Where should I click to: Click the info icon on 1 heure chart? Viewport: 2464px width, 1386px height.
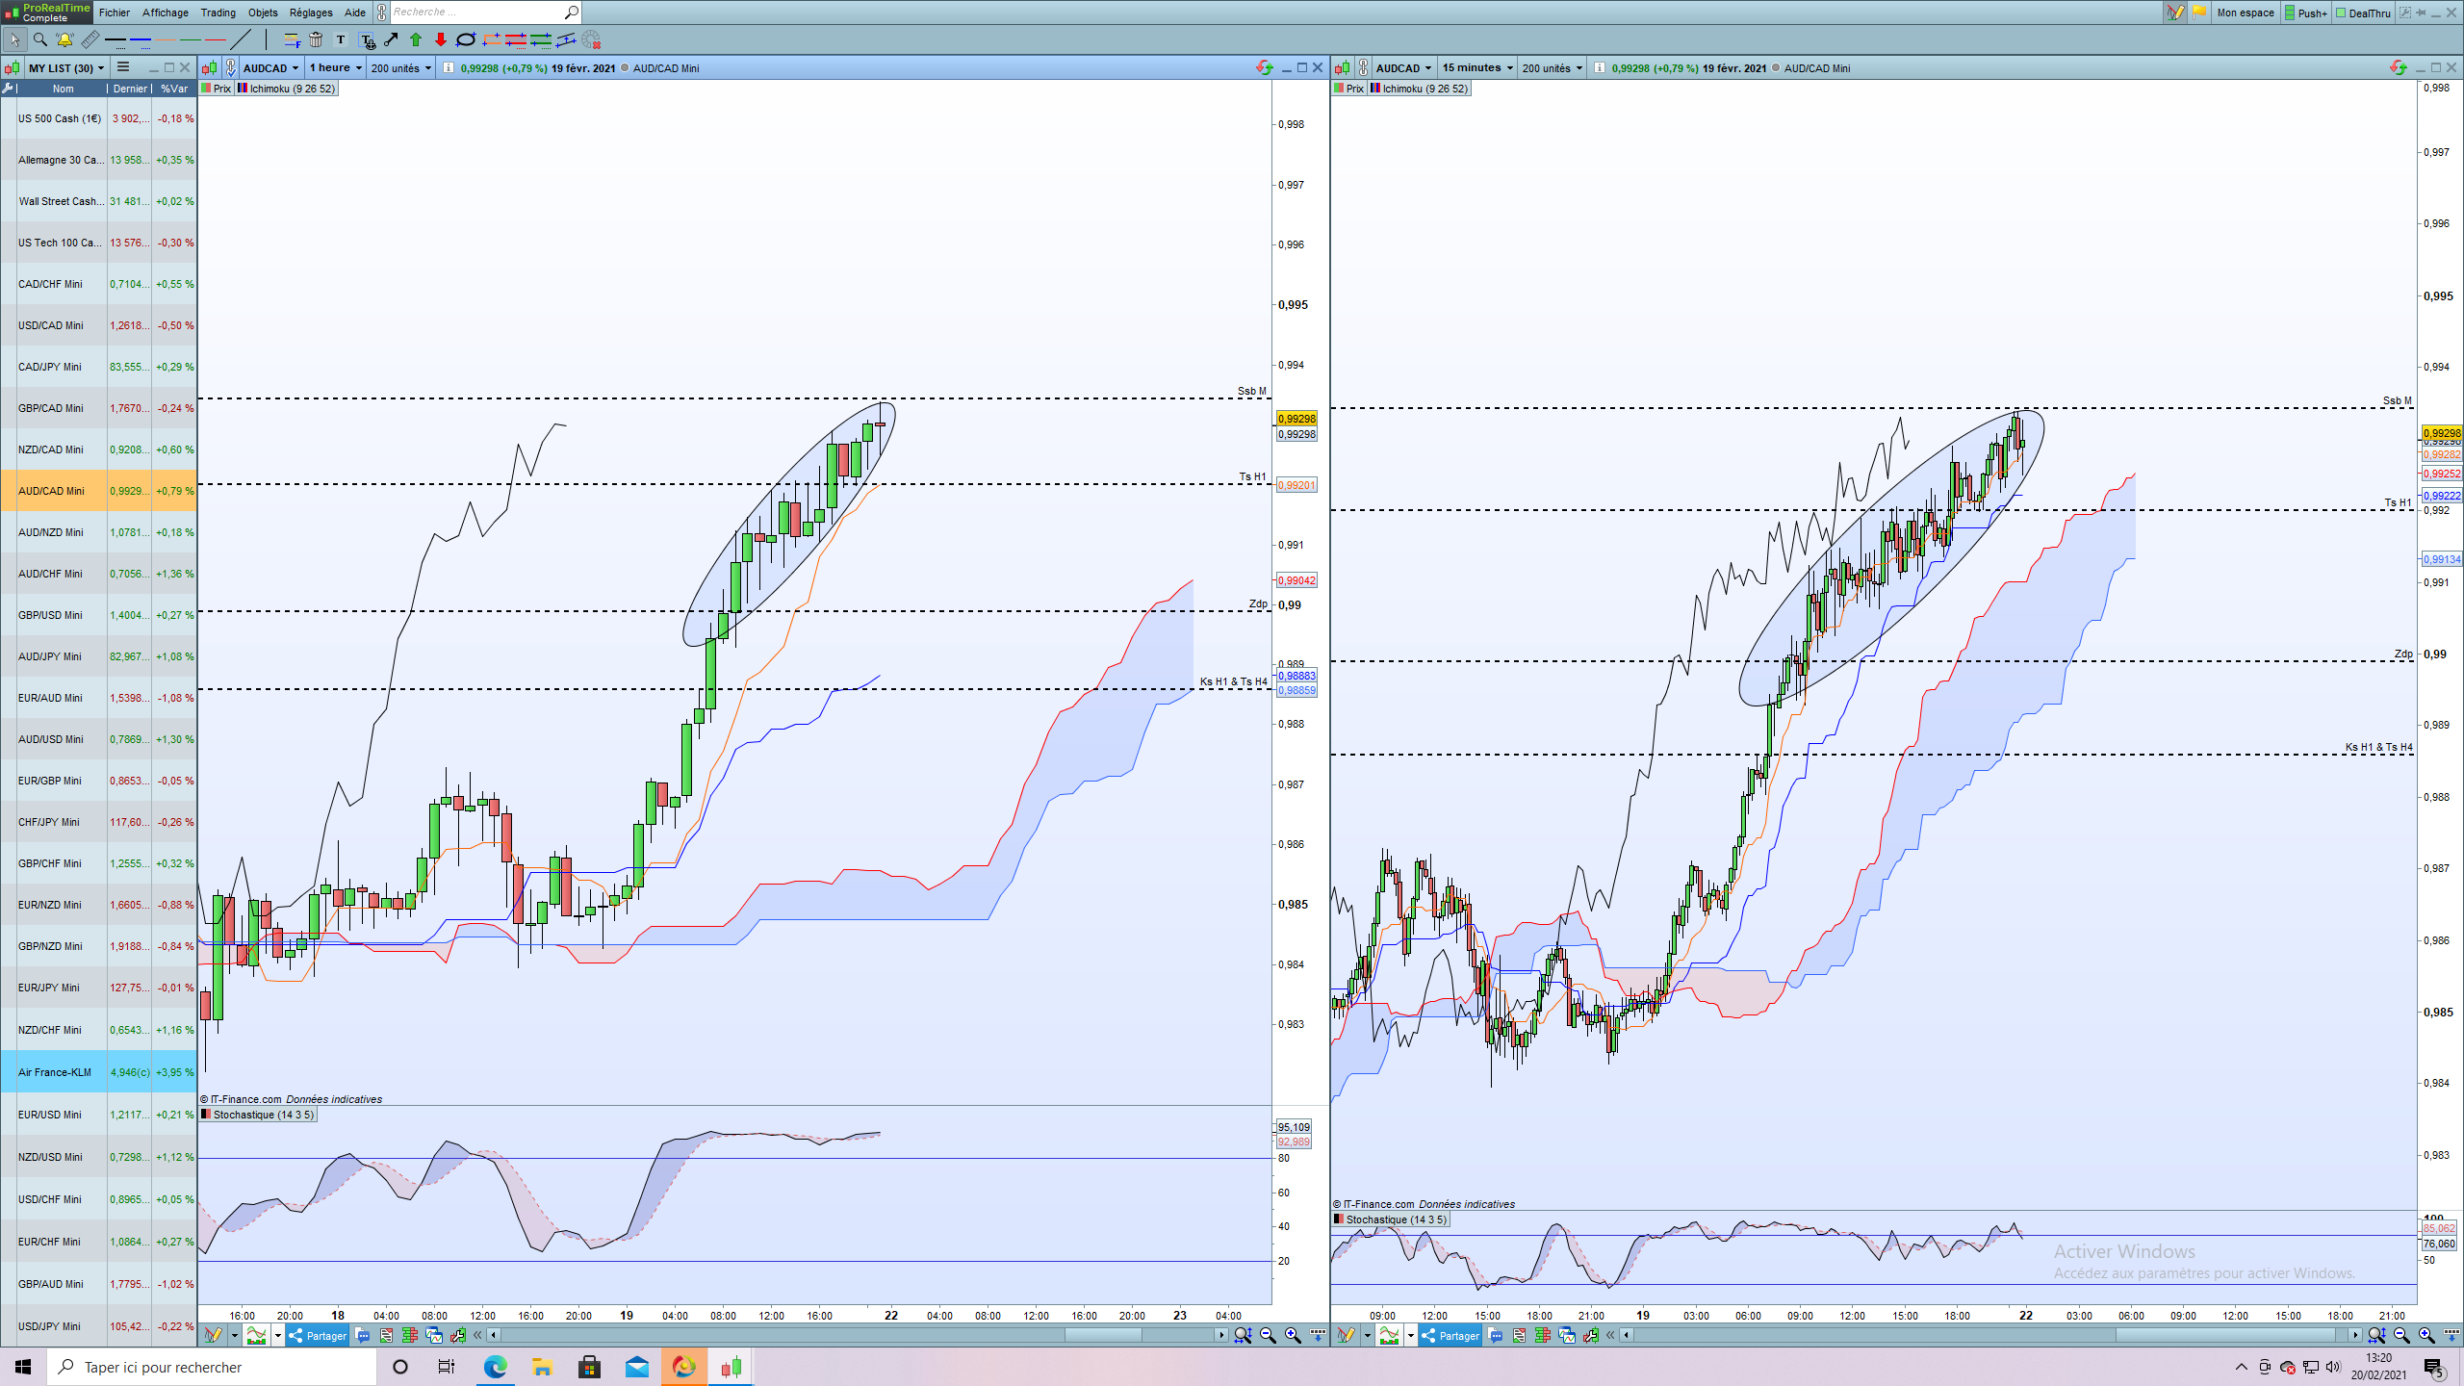448,68
